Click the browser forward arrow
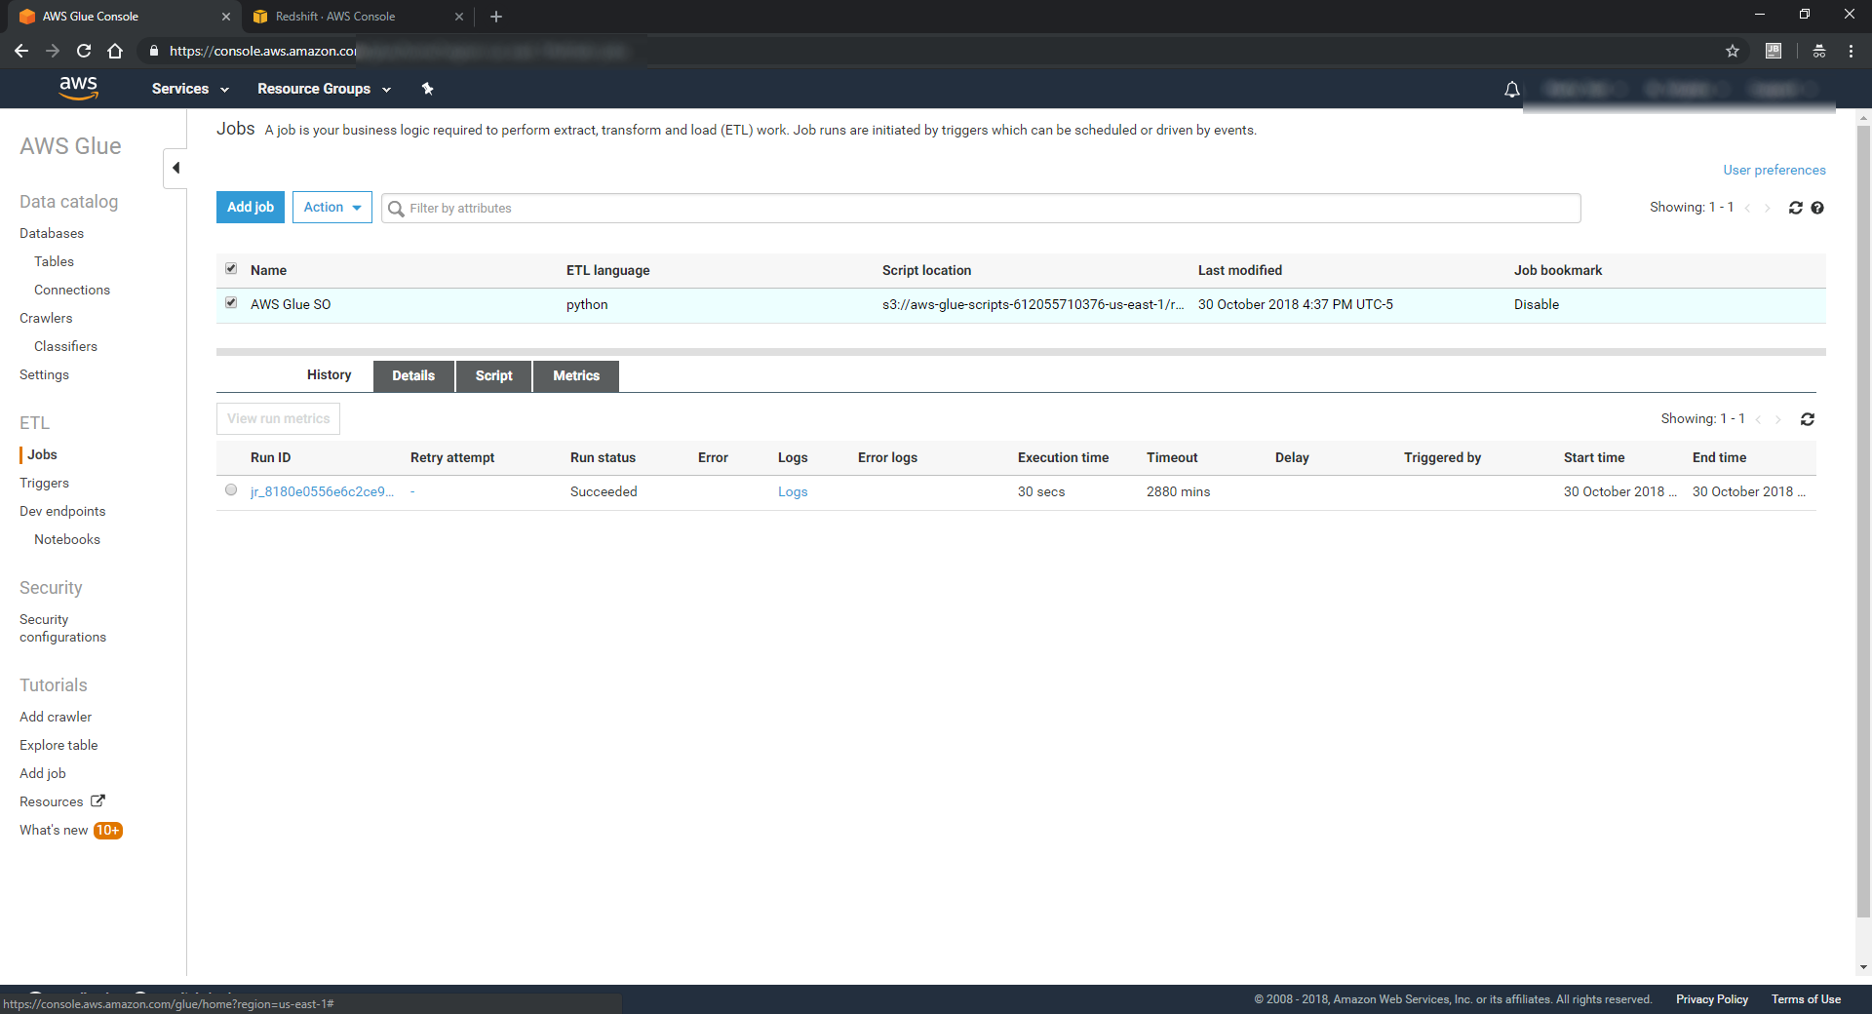This screenshot has height=1014, width=1872. point(53,51)
